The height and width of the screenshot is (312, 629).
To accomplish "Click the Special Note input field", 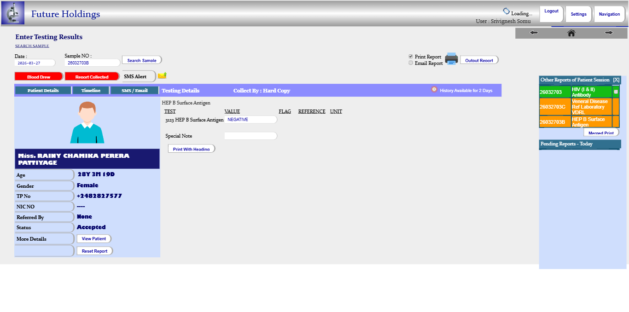I will coord(250,136).
